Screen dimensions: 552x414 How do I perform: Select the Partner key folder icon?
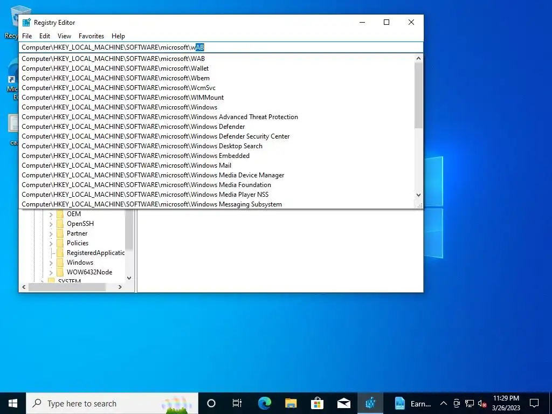click(60, 233)
